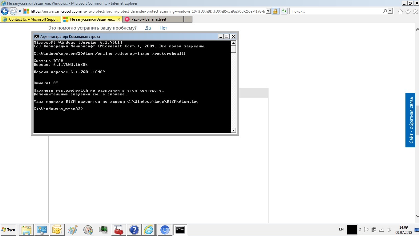Click the IE search box
Screen dimensions: 419x236
[x=336, y=11]
